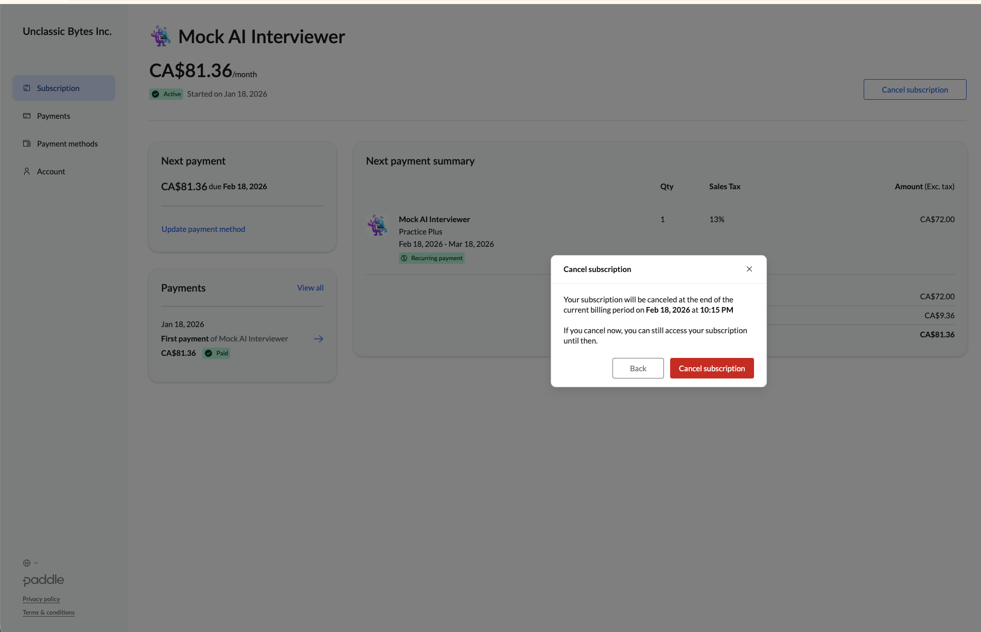Image resolution: width=981 pixels, height=632 pixels.
Task: Click View all in the Payments card
Action: pyautogui.click(x=310, y=287)
